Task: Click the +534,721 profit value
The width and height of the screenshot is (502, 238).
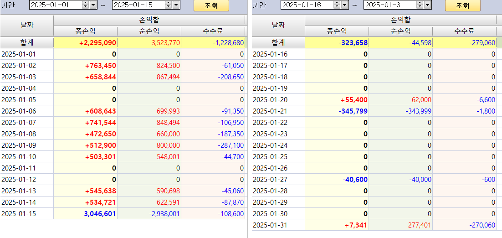Action: pos(101,202)
